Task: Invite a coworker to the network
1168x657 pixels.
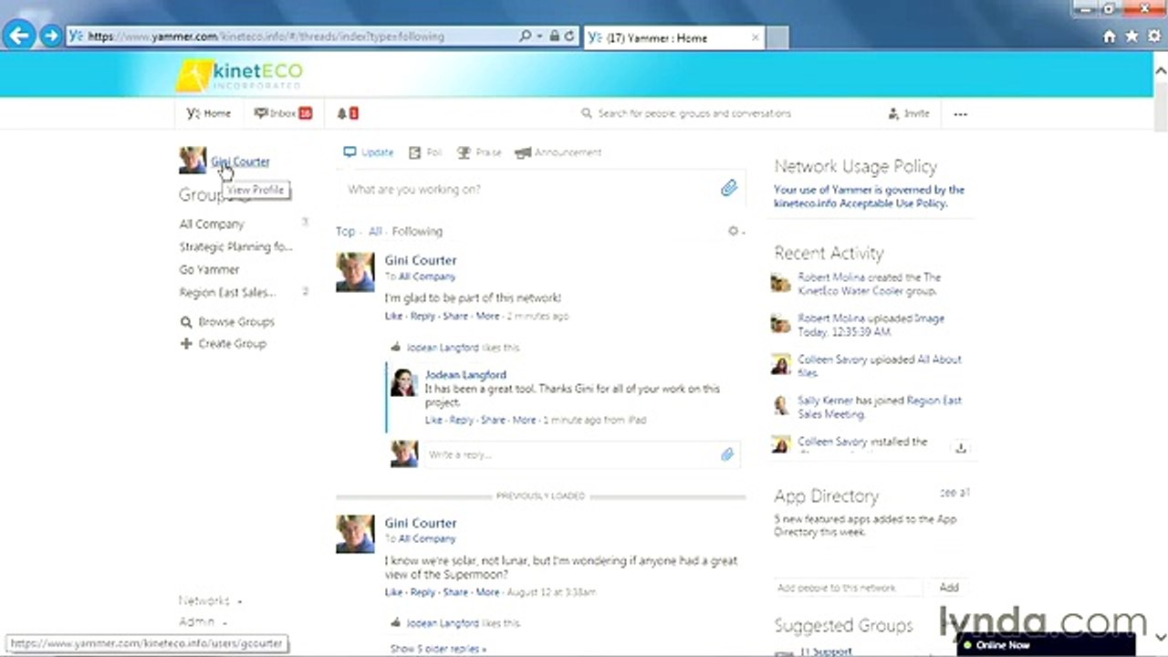Action: [x=909, y=113]
